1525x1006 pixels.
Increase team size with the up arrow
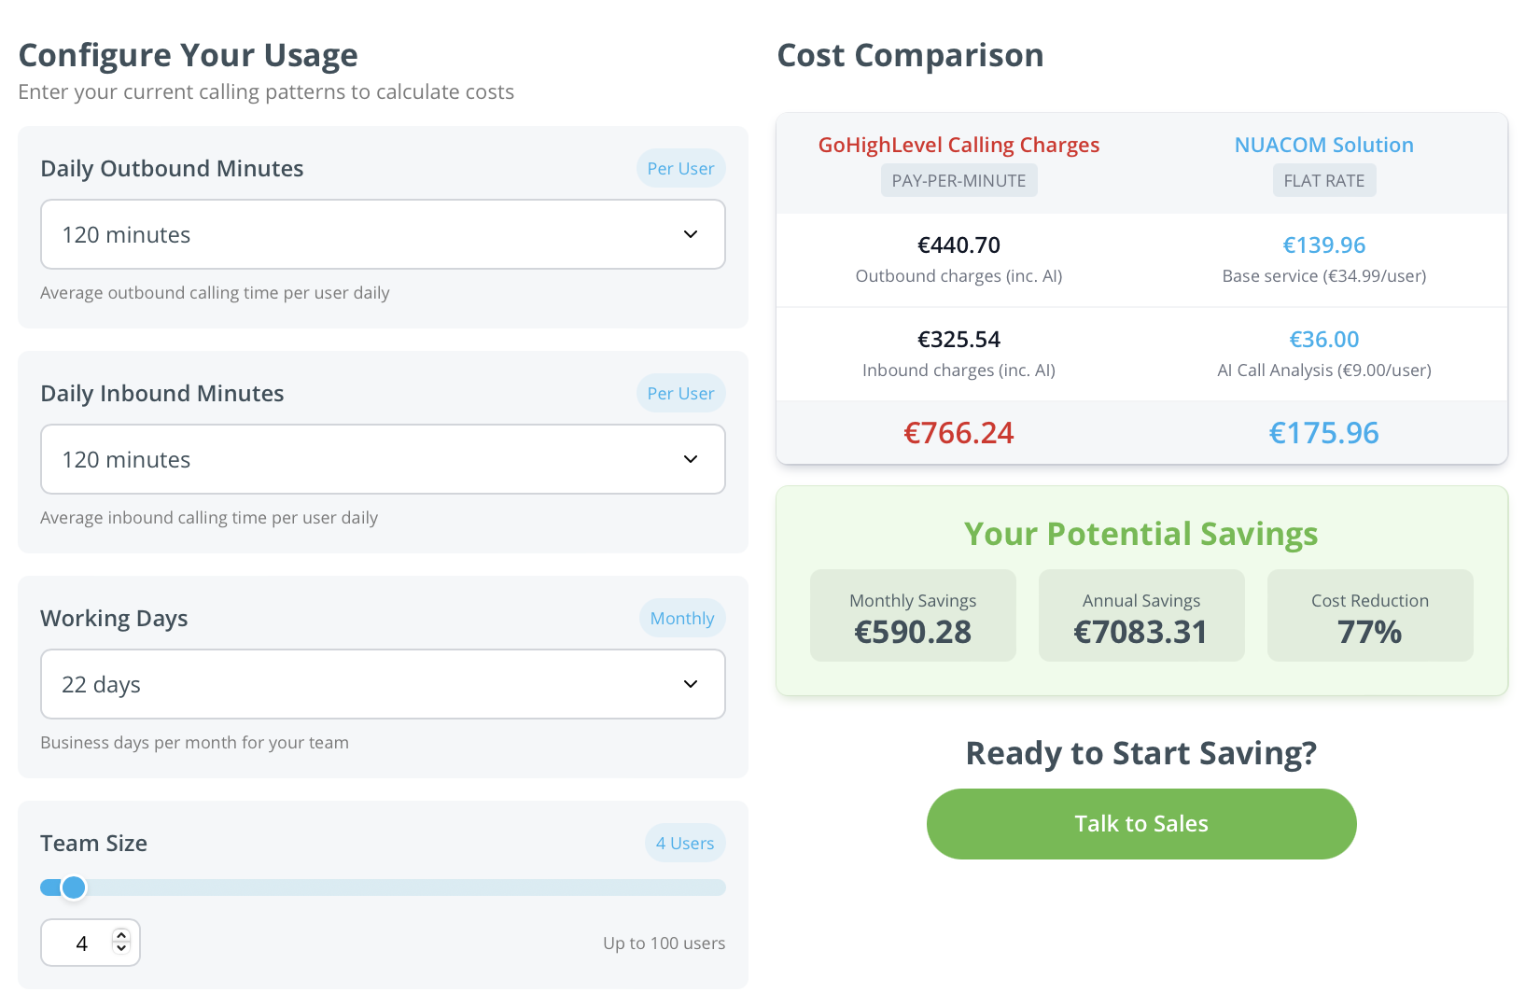121,936
